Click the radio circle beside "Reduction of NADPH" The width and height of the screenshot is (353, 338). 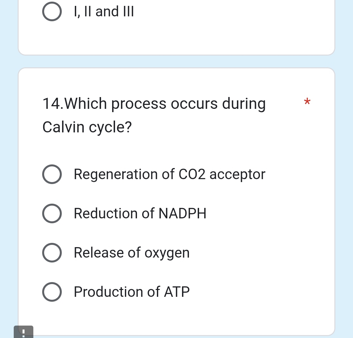52,213
